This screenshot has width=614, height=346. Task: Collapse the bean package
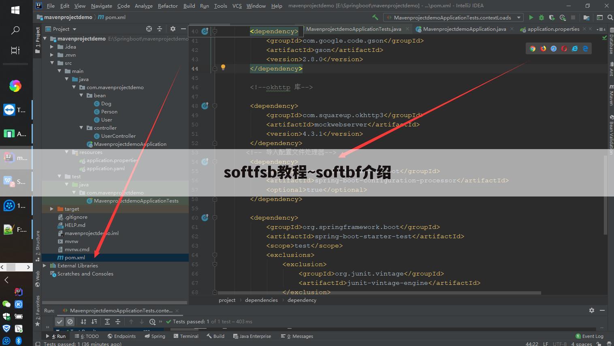[x=81, y=95]
